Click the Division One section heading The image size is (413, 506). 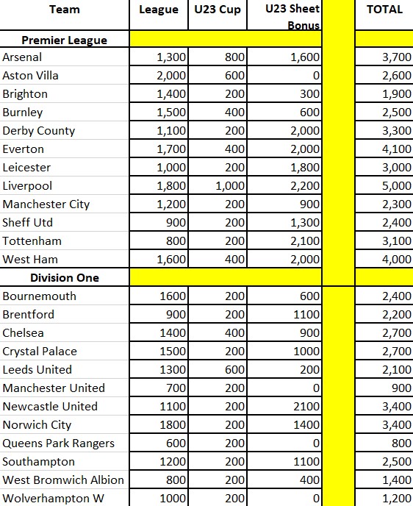coord(65,277)
